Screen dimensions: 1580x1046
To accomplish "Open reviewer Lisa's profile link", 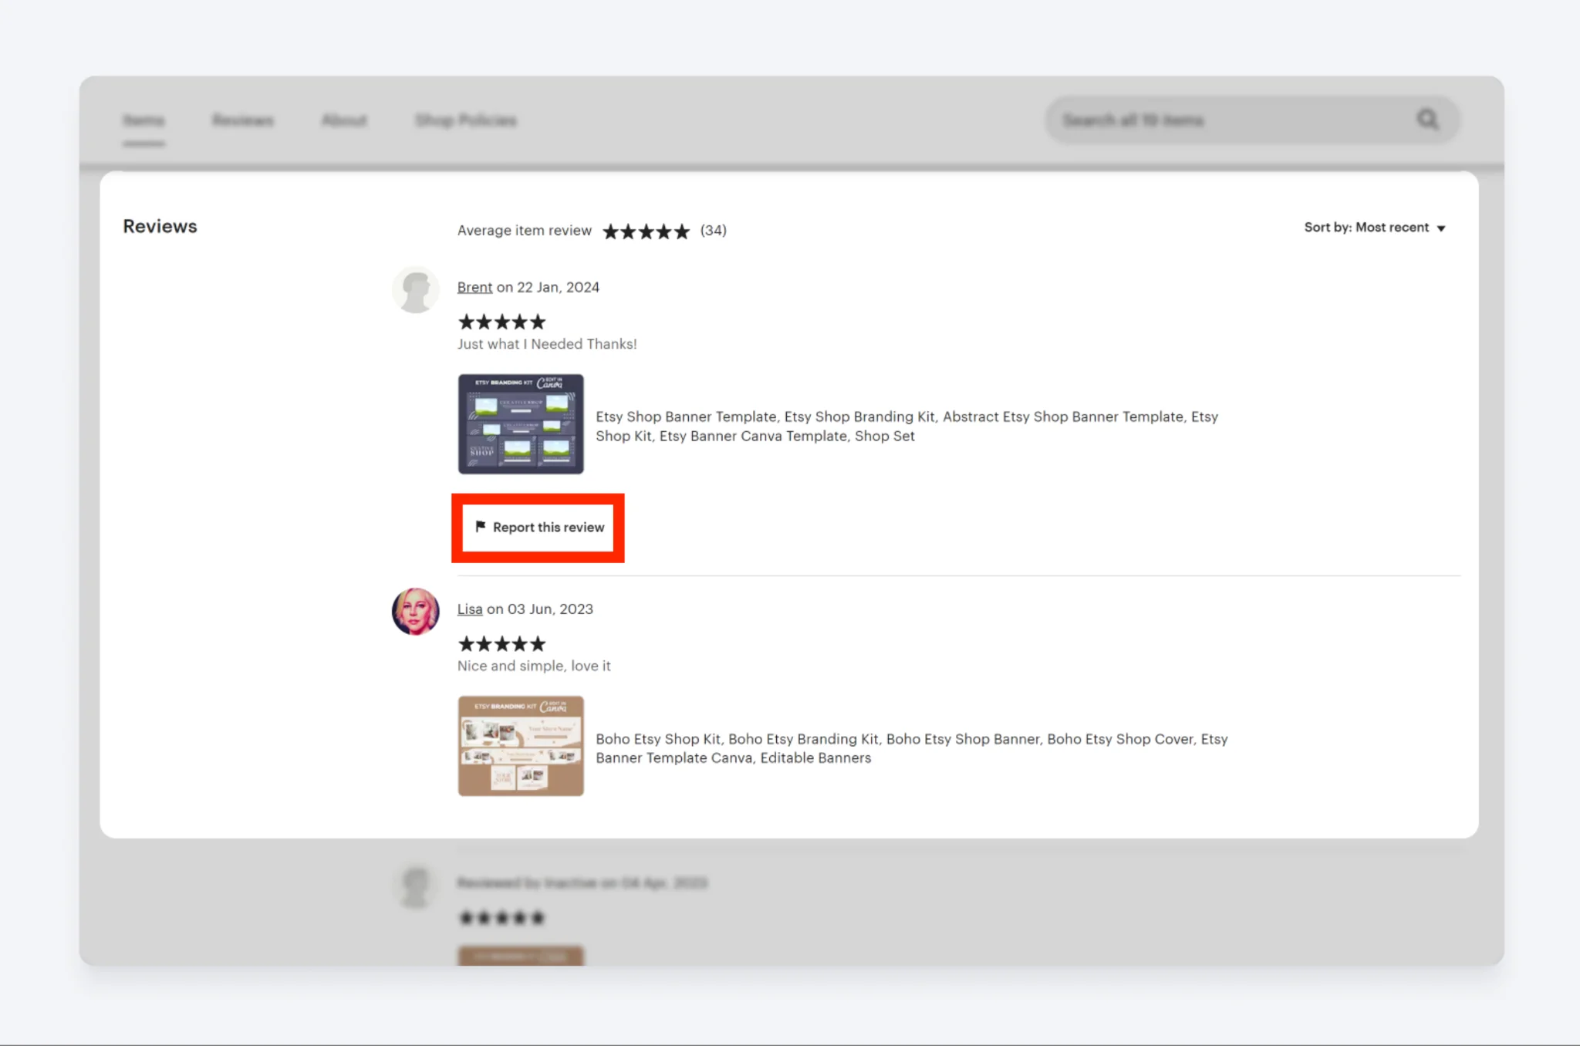I will pyautogui.click(x=470, y=609).
